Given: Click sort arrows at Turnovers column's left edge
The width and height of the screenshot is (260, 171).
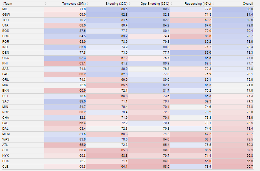Looking at the screenshot, I should point(46,3).
